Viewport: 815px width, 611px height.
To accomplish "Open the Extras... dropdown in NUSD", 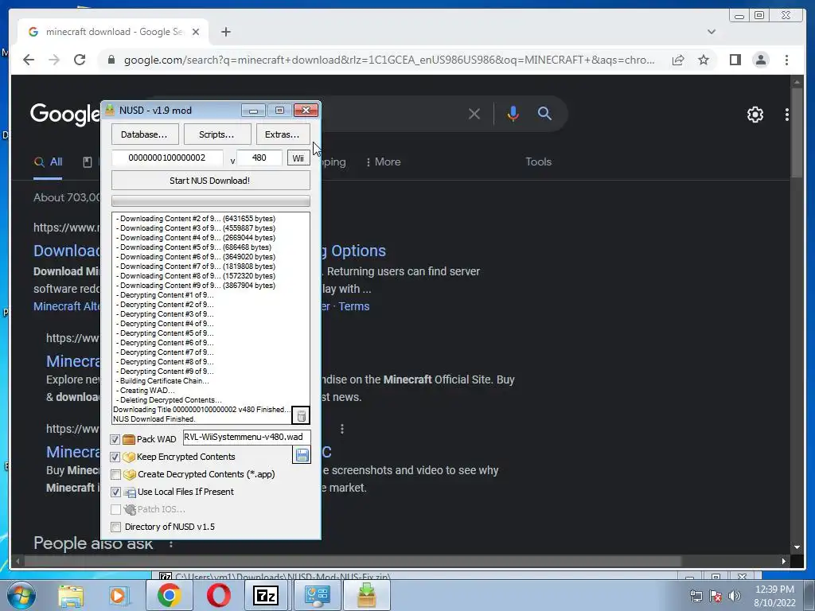I will [x=283, y=134].
